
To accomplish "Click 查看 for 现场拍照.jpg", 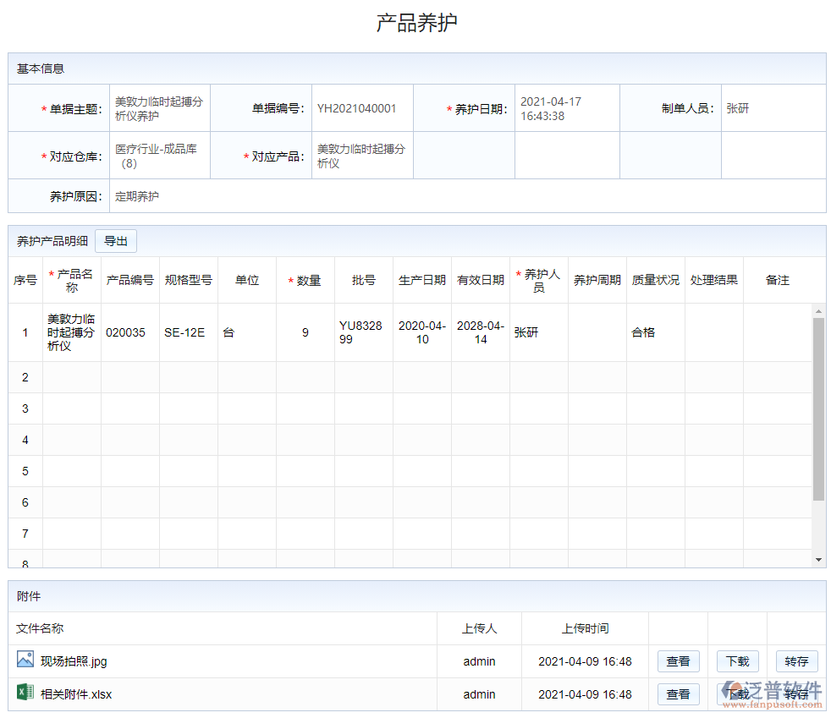I will (678, 661).
